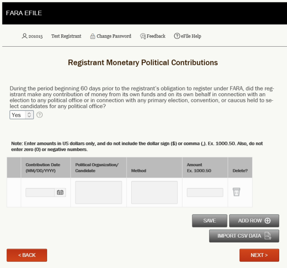Click the help question mark beside Yes dropdown
This screenshot has height=268, width=287.
tap(39, 115)
